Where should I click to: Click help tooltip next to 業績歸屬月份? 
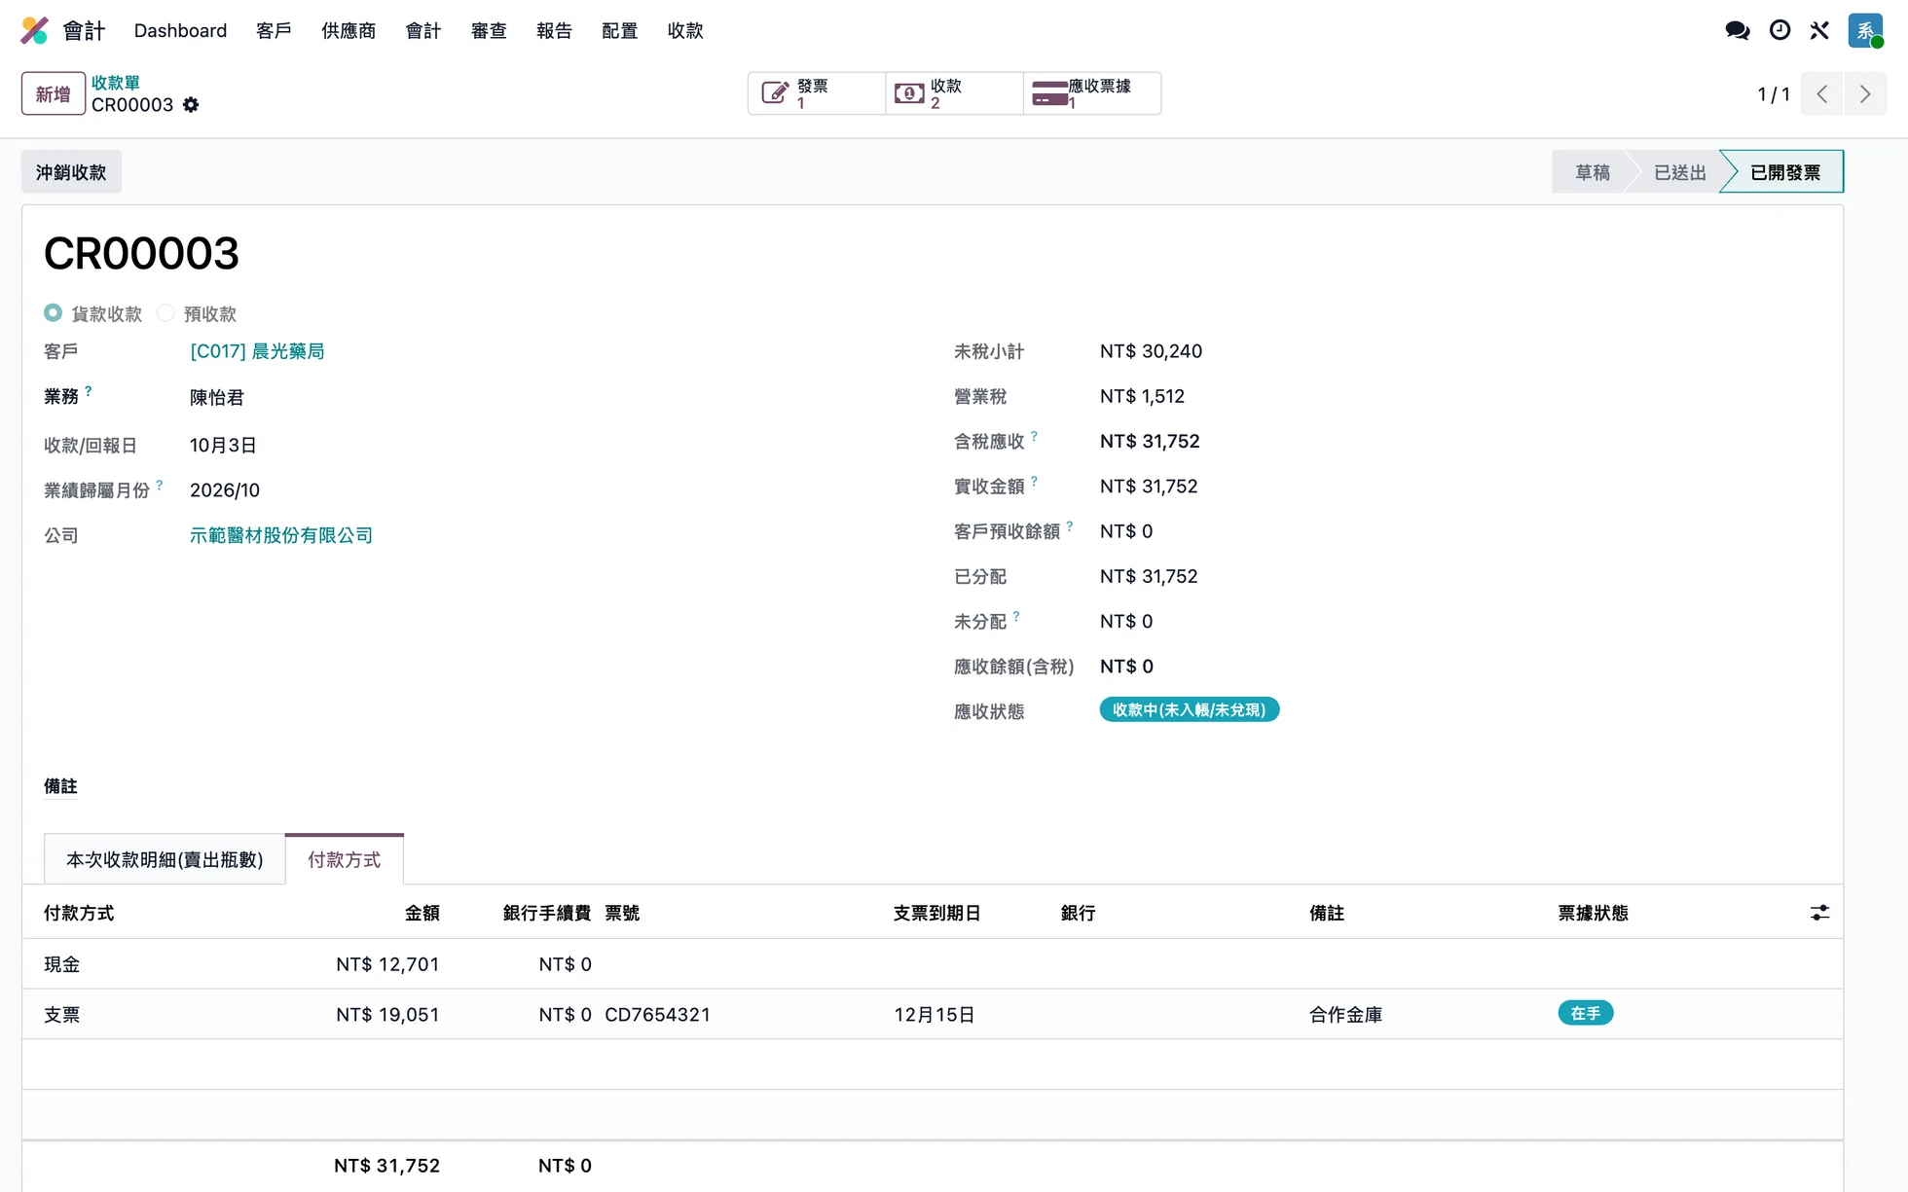click(159, 485)
